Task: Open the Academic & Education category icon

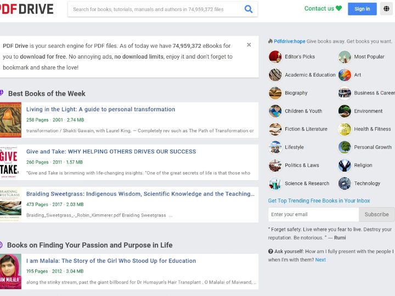Action: pyautogui.click(x=275, y=75)
